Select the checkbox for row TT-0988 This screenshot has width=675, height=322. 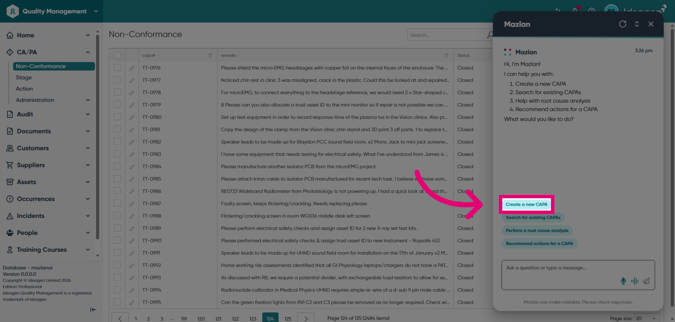[117, 216]
